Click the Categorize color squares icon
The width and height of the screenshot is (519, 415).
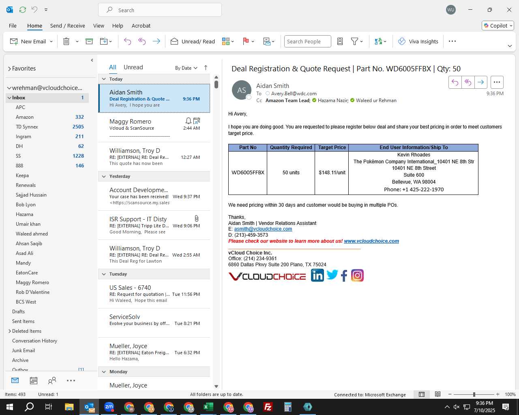tap(226, 41)
